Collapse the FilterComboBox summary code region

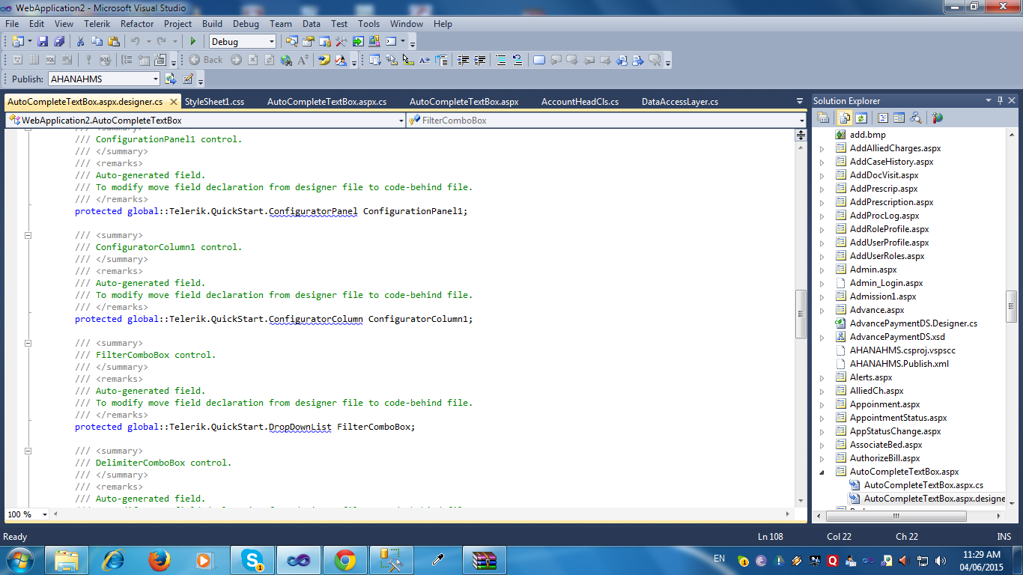28,343
